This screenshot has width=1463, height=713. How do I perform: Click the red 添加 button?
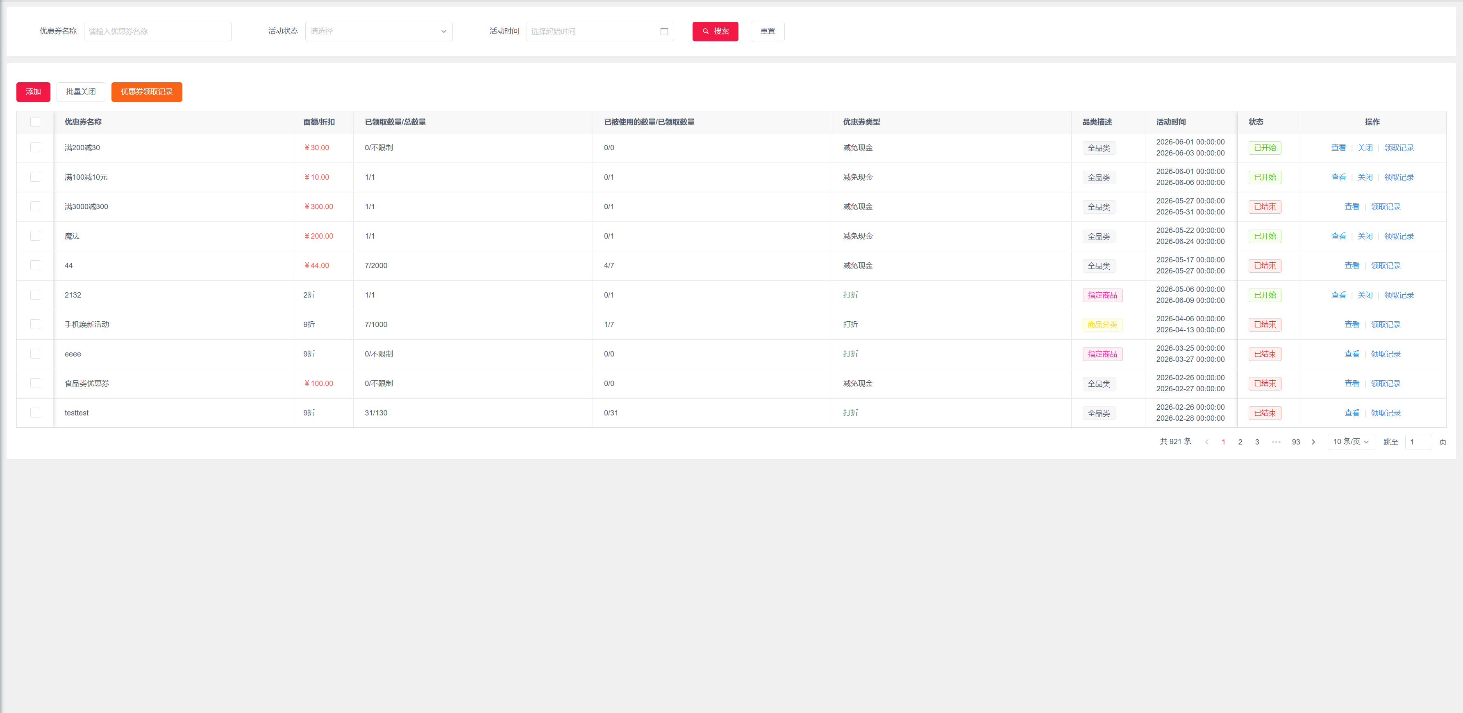pyautogui.click(x=34, y=92)
